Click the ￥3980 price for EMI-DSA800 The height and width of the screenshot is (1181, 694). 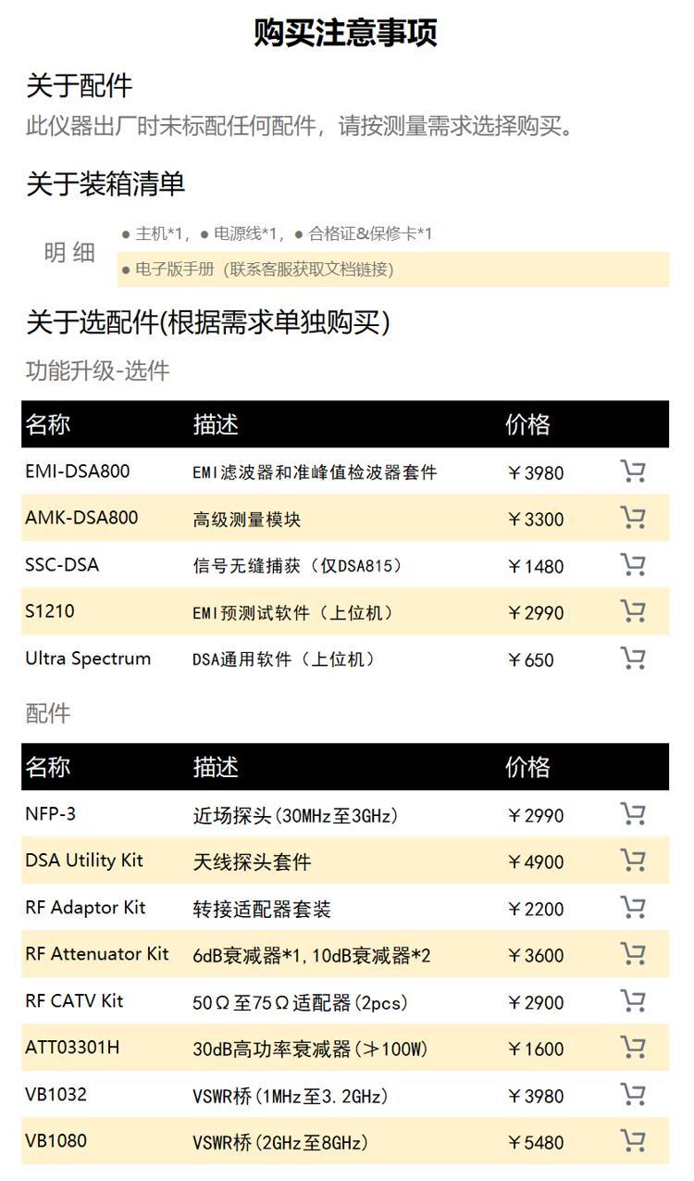535,473
